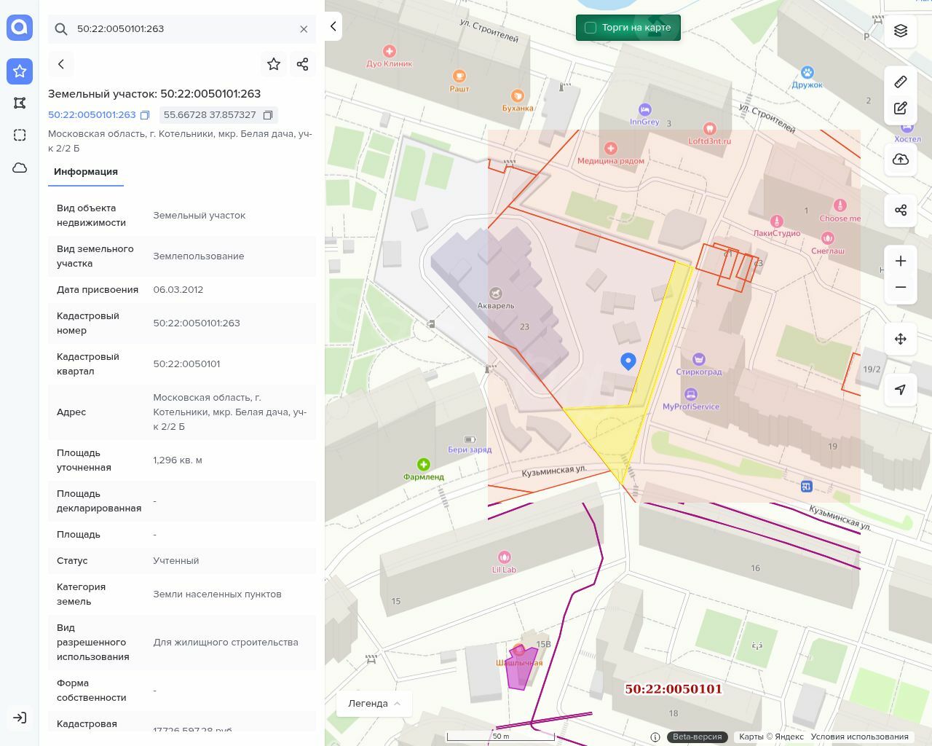The width and height of the screenshot is (932, 746).
Task: Copy the cadastral number to clipboard
Action: pyautogui.click(x=145, y=115)
